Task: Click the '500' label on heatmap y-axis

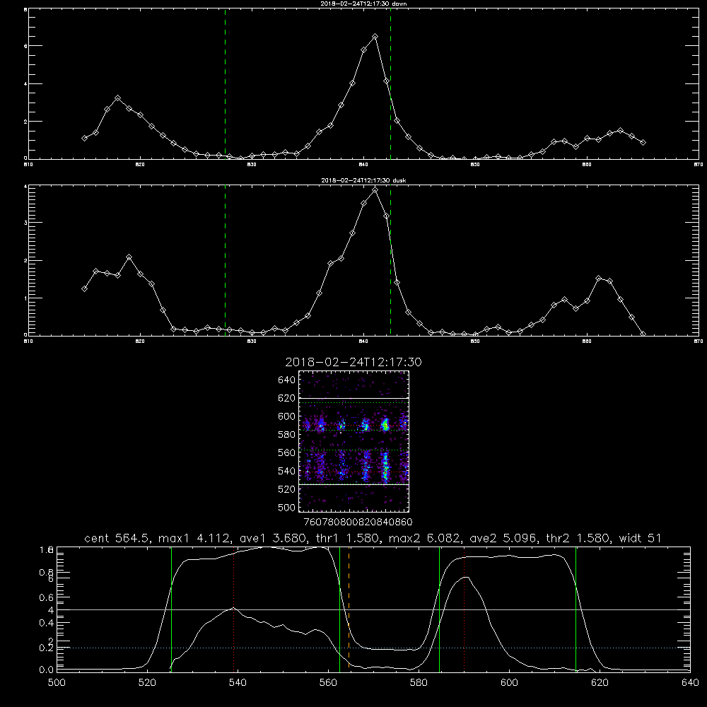Action: [287, 508]
